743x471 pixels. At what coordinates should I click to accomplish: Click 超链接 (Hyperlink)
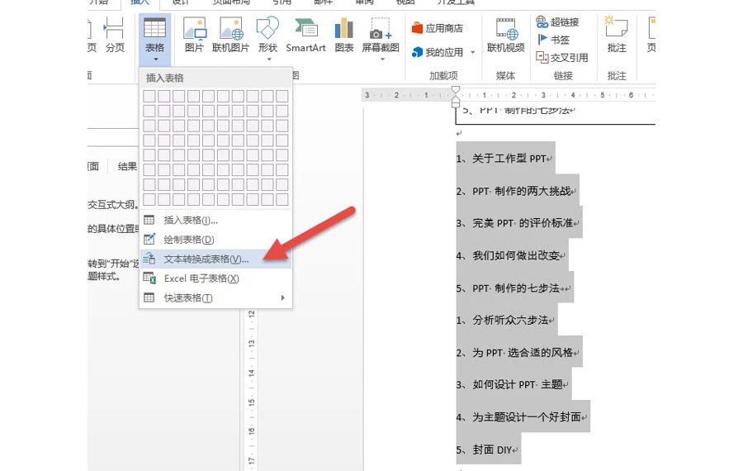point(558,21)
